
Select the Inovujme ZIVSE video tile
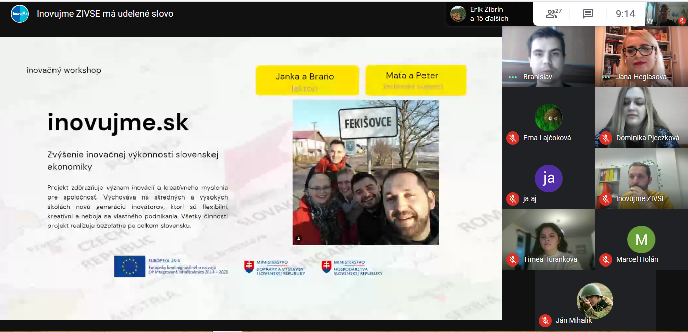[642, 178]
